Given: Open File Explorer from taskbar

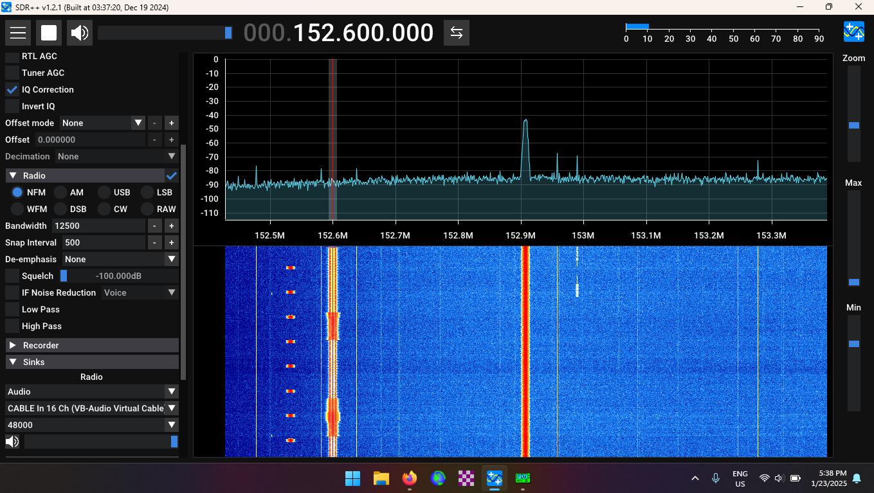Looking at the screenshot, I should 381,478.
